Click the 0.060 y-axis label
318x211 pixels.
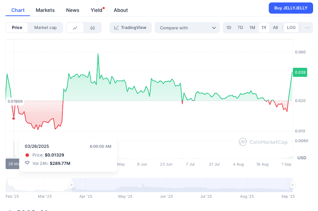(x=300, y=52)
